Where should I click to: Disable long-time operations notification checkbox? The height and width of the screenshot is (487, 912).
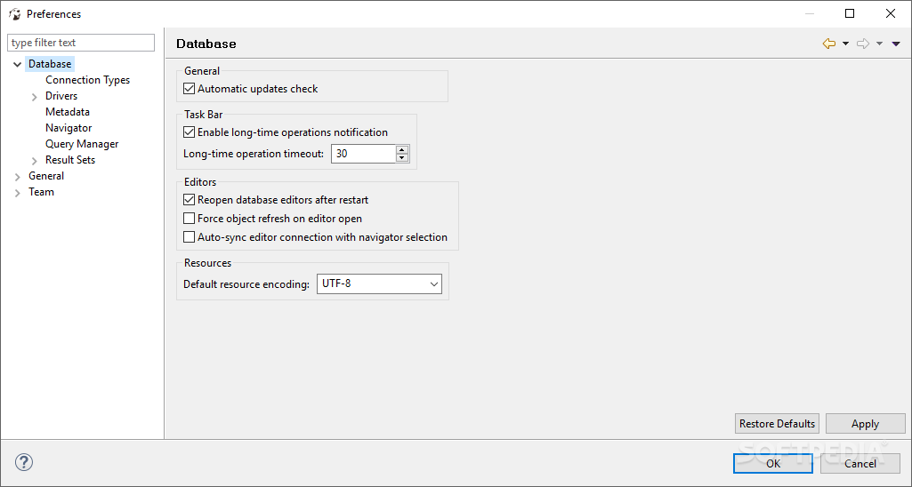tap(189, 132)
